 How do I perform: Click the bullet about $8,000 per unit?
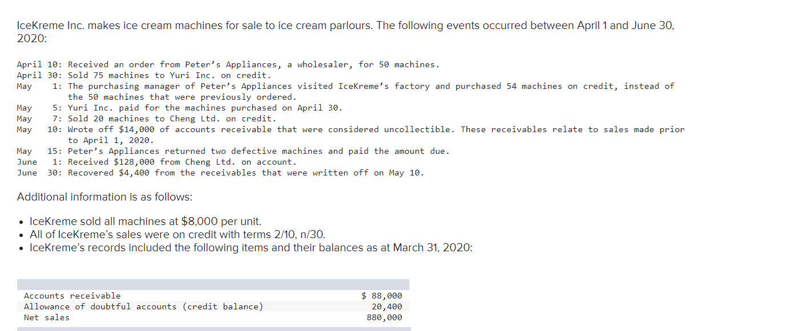point(145,222)
